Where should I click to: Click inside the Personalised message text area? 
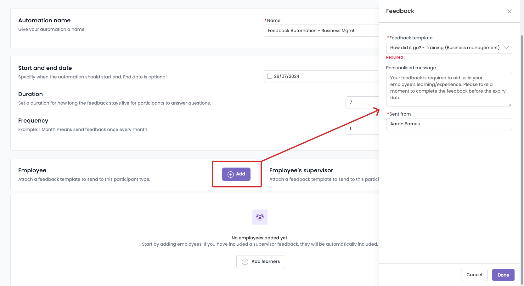coord(449,89)
